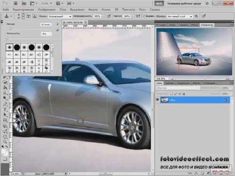This screenshot has height=176, width=235.
Task: Click the default foreground/background colors icon
Action: [x=3, y=147]
